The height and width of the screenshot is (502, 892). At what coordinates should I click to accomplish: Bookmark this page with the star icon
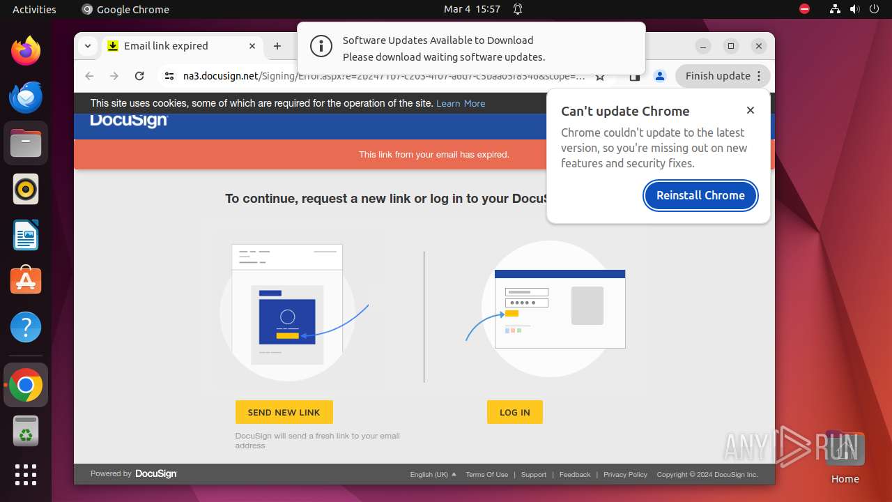click(x=600, y=76)
